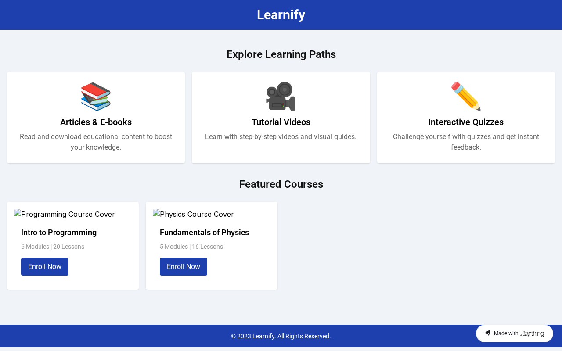This screenshot has height=351, width=562.
Task: Click the Intro to Programming title
Action: coord(59,233)
